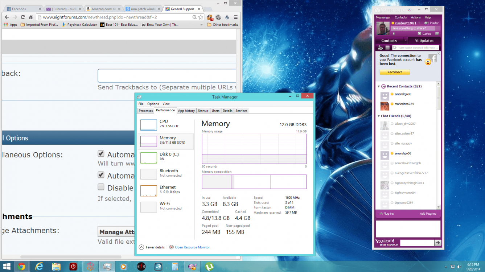Select the CPU graph in Task Manager sidebar

[165, 125]
